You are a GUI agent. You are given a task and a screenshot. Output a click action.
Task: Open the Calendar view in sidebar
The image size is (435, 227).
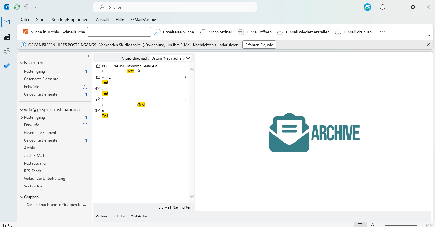[6, 37]
